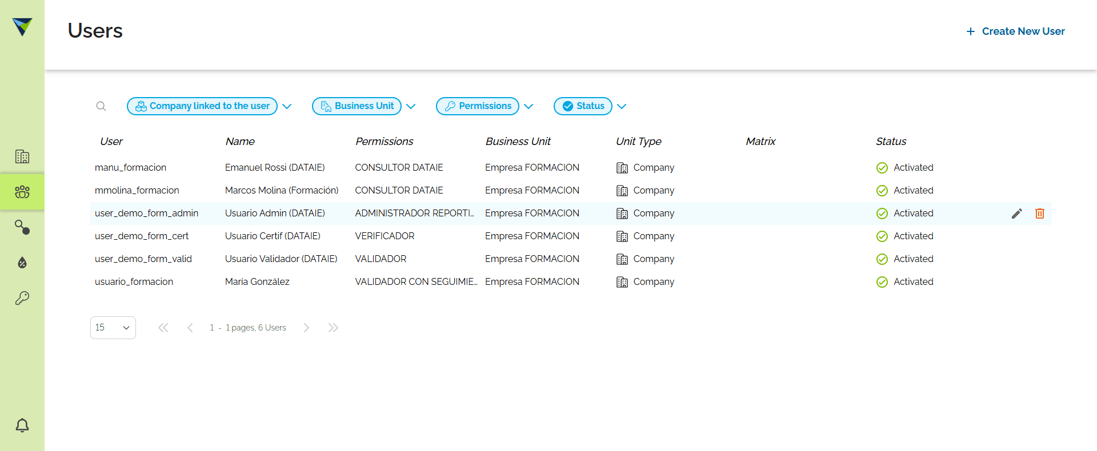The width and height of the screenshot is (1097, 451).
Task: Open the Business Unit filter
Action: (x=357, y=106)
